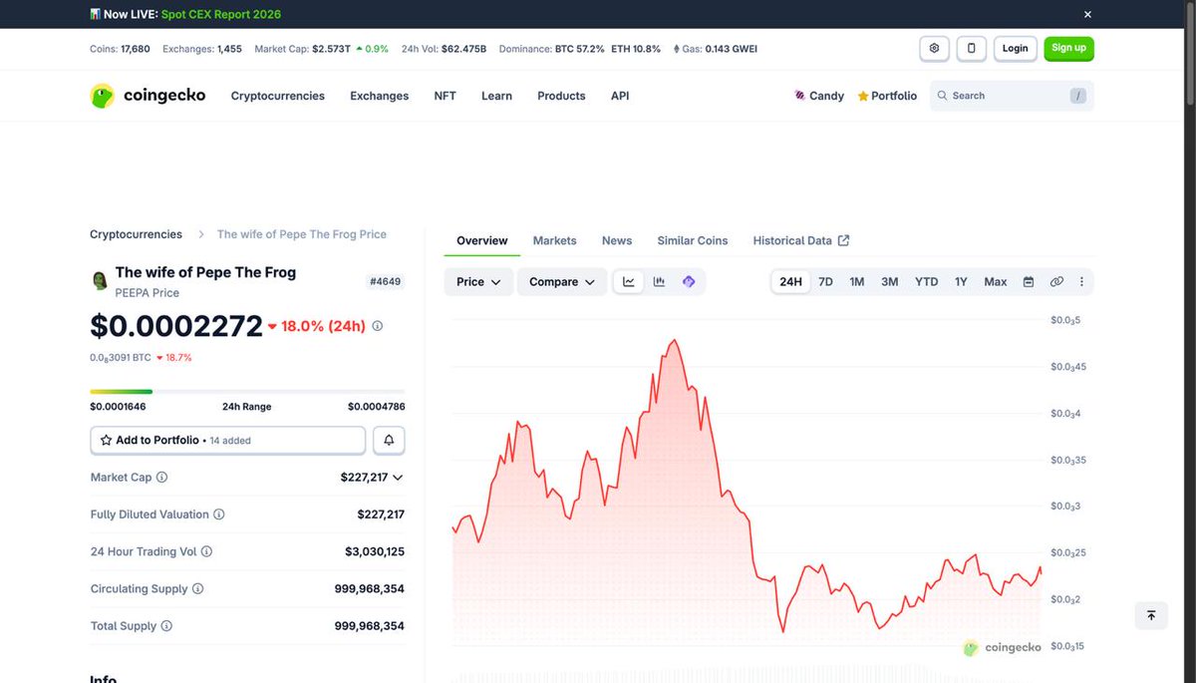Open Historical Data external link

pyautogui.click(x=801, y=240)
